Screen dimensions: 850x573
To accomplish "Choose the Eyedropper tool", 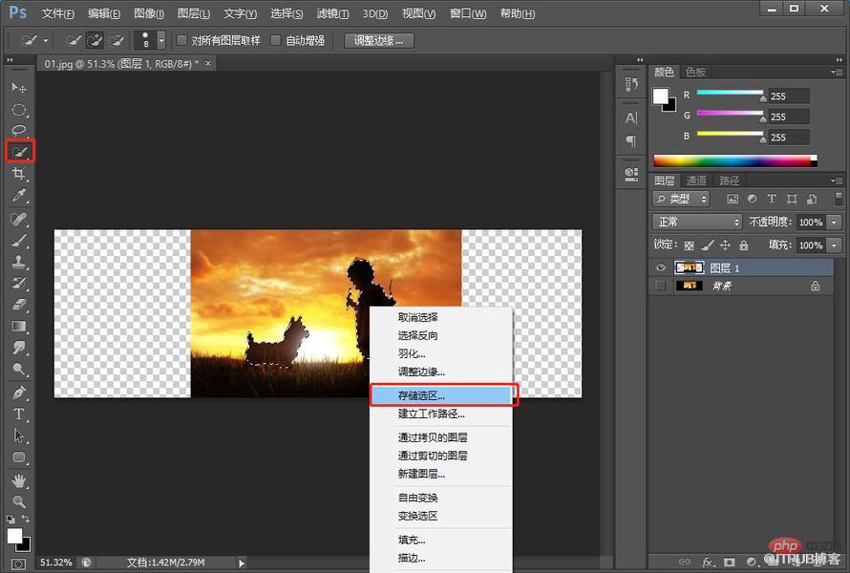I will (19, 195).
